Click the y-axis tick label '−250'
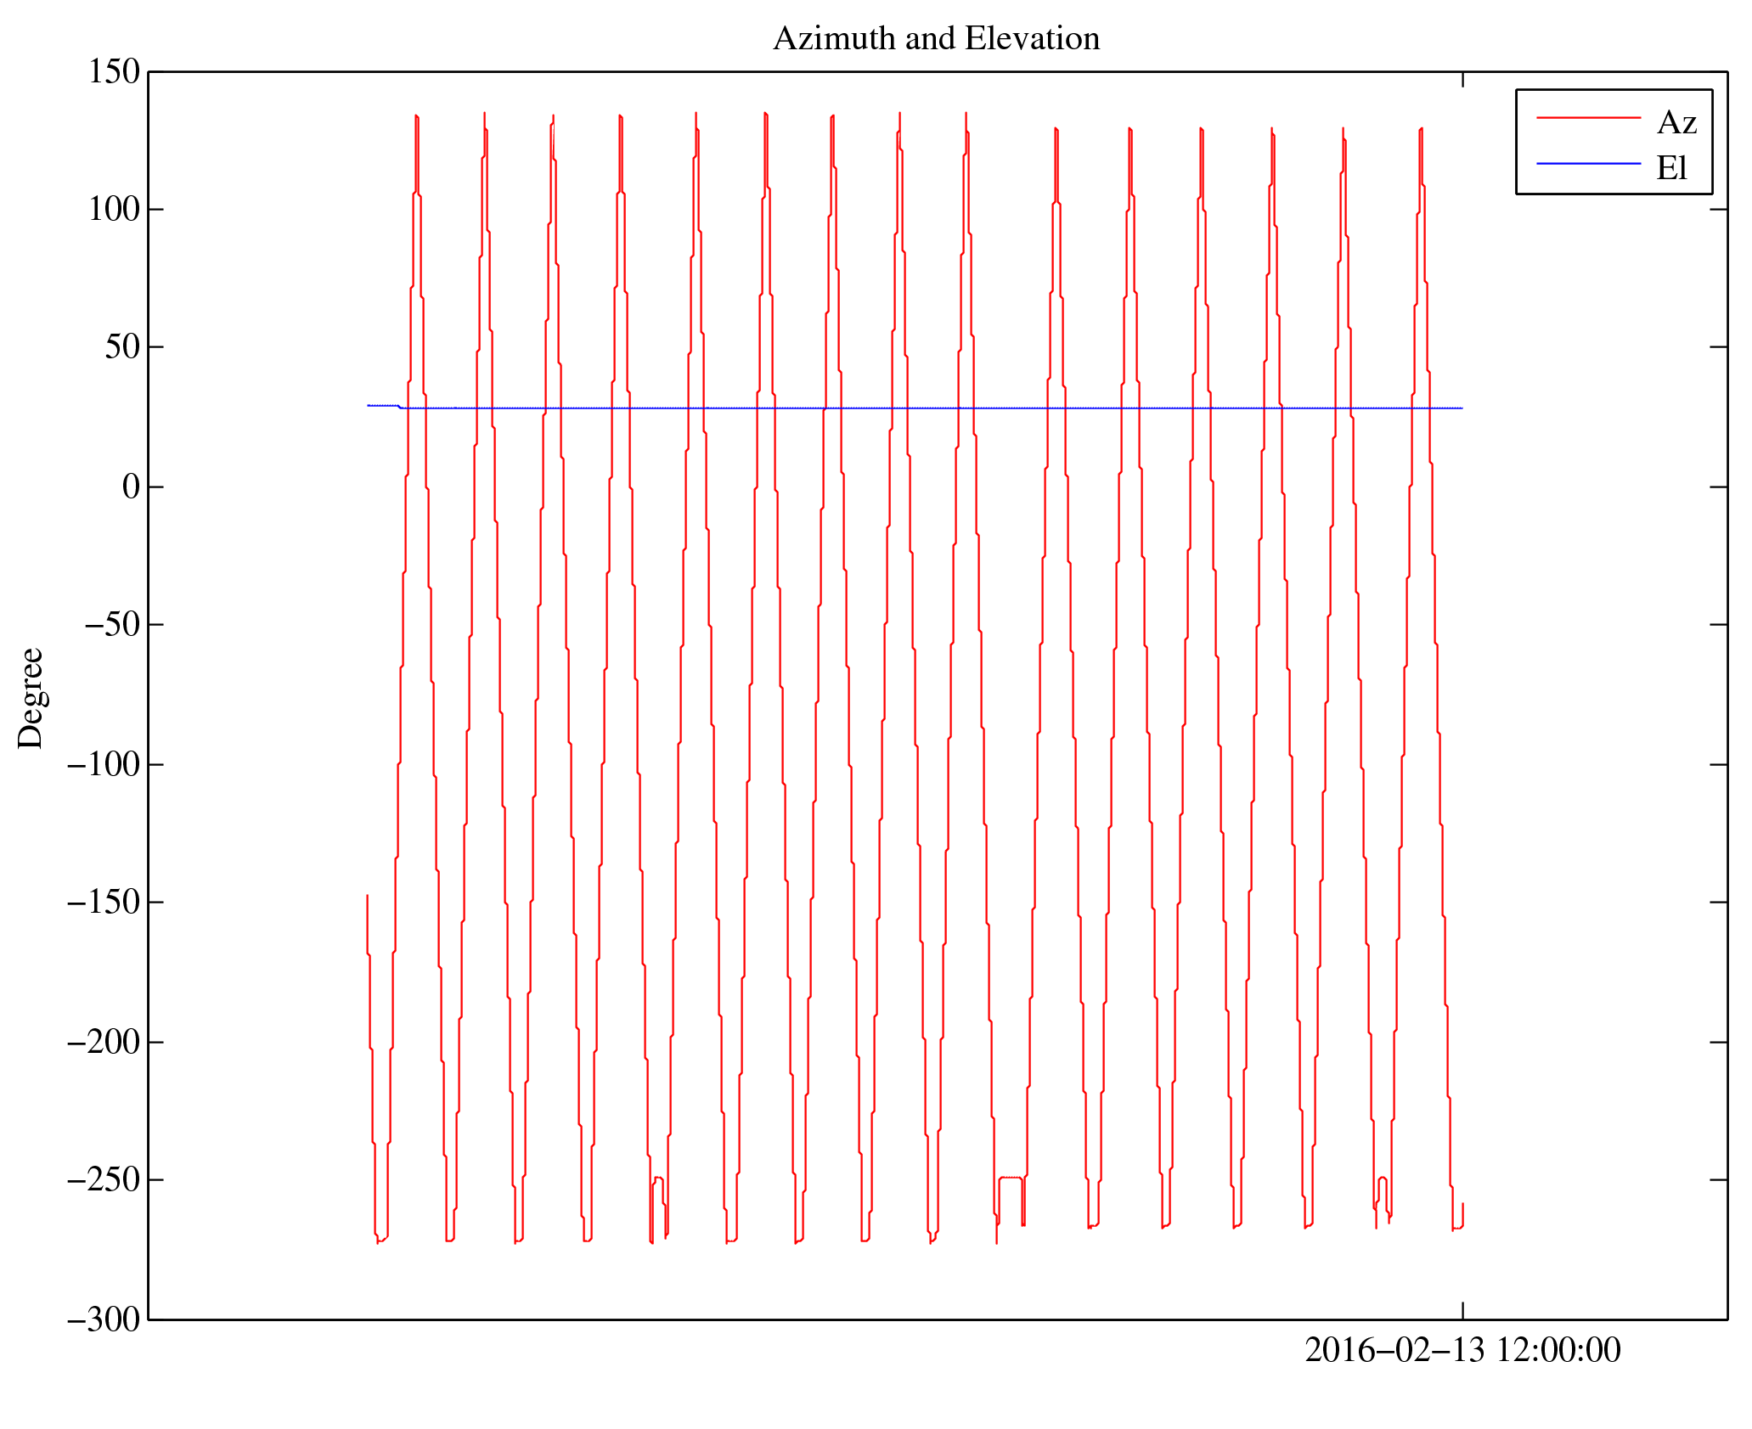The height and width of the screenshot is (1429, 1752). (103, 1179)
